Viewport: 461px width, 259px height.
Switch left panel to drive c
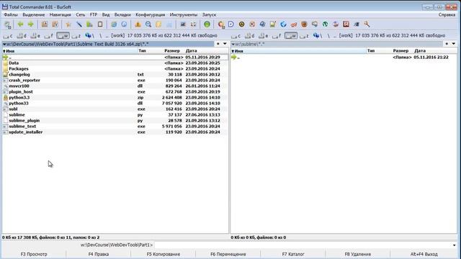coord(8,36)
